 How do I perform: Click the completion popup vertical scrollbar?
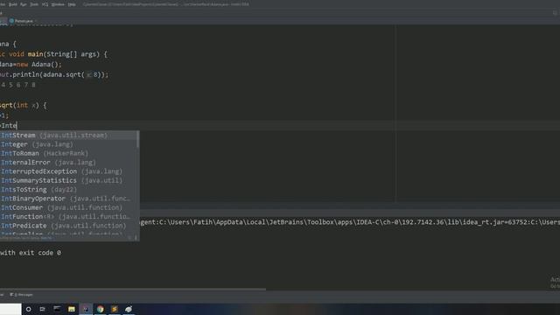[x=138, y=139]
